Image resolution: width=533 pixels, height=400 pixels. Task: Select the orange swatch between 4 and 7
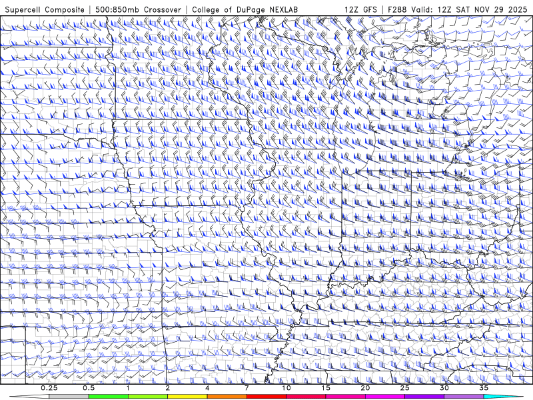point(227,397)
